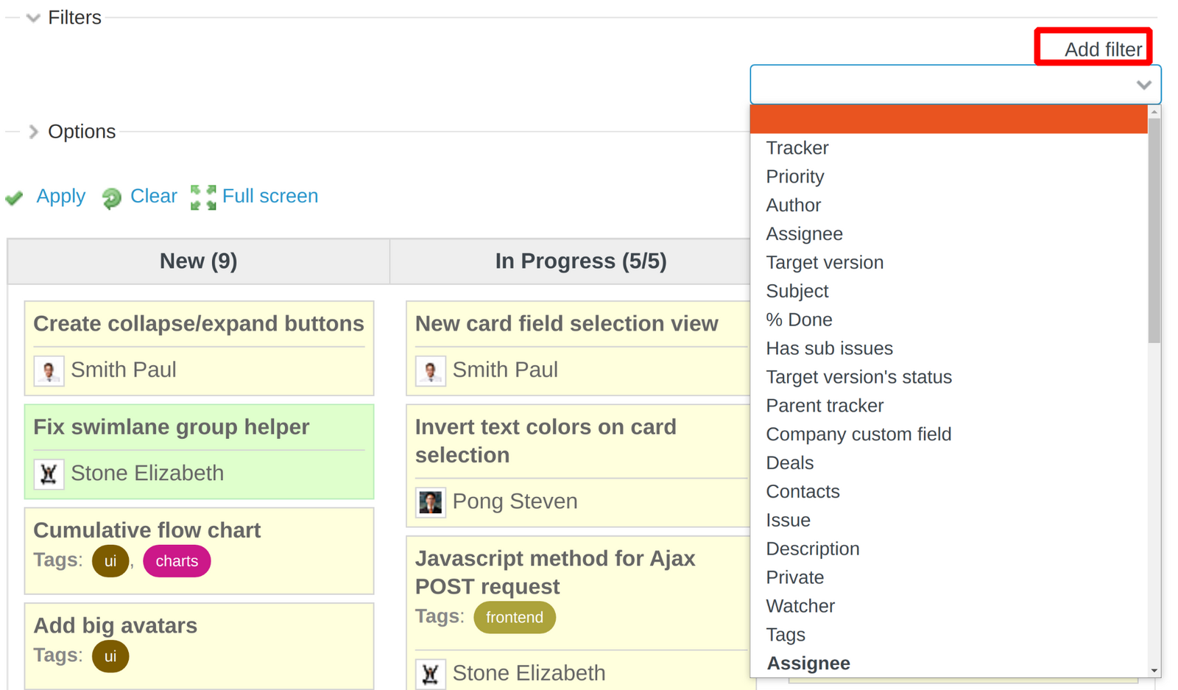Click the orange Clear refresh icon

click(x=111, y=197)
